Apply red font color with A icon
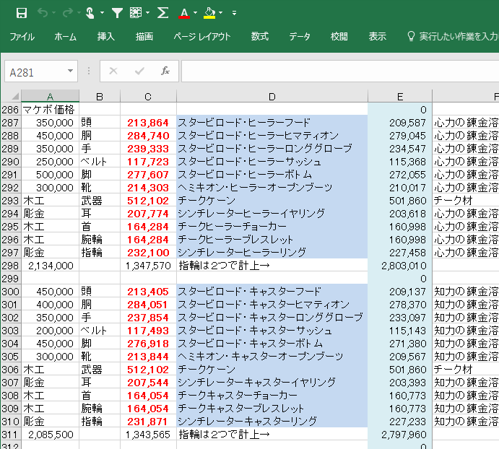This screenshot has width=499, height=449. (x=184, y=13)
